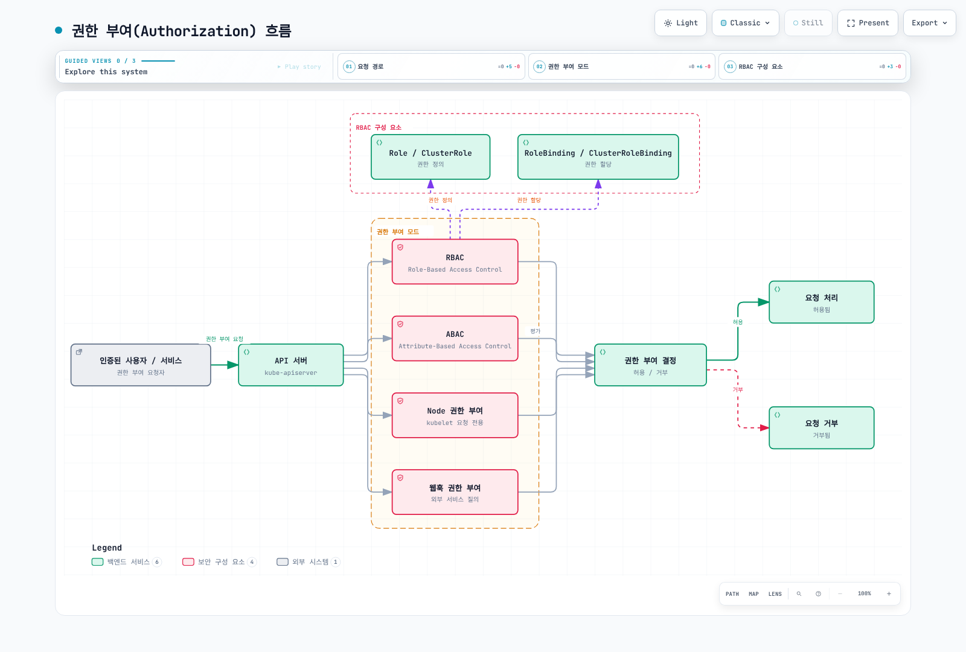Click the 권한 부여 모드 group label
966x652 pixels.
[x=398, y=232]
